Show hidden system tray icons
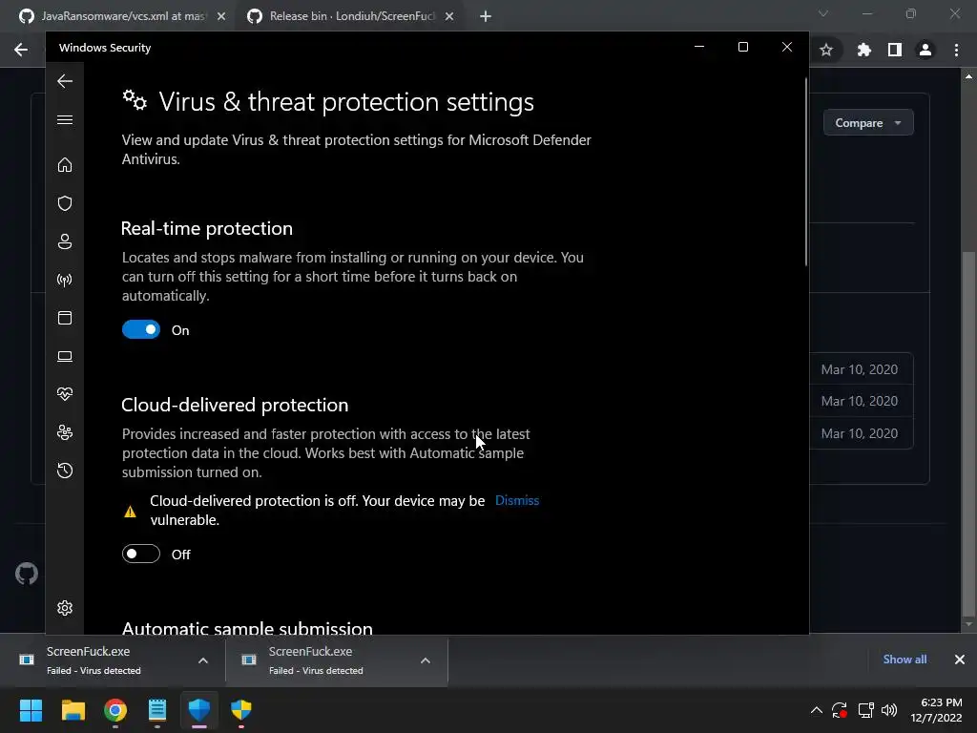 point(817,710)
